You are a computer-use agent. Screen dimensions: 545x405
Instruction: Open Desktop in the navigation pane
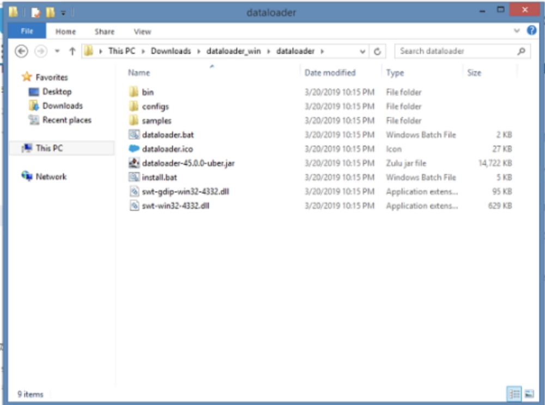point(57,91)
